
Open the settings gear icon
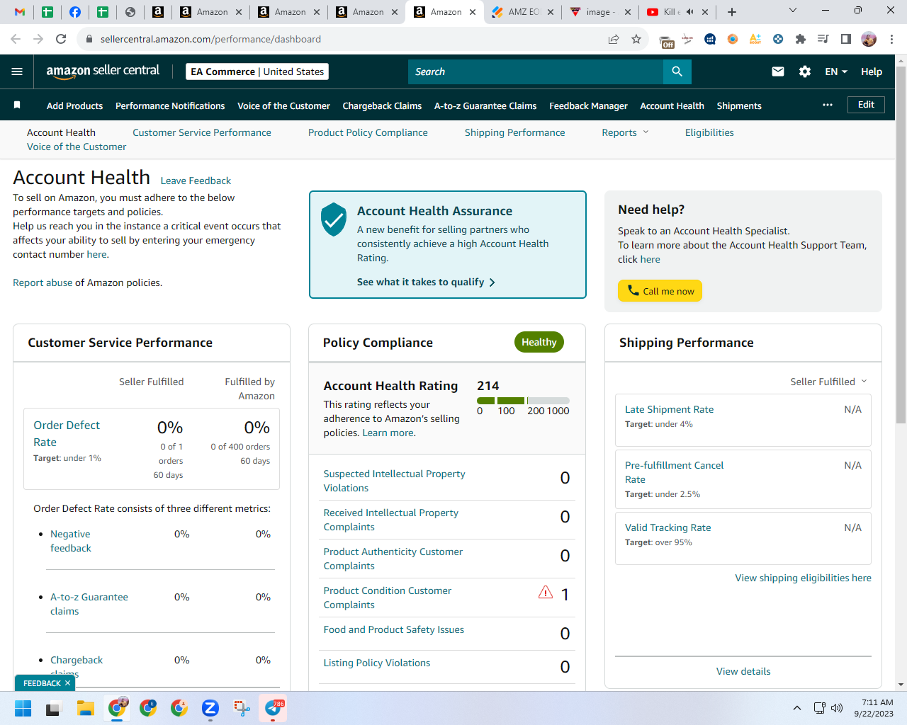(x=805, y=72)
